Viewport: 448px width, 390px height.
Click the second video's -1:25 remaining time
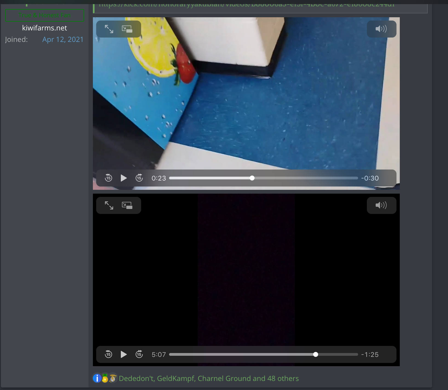pyautogui.click(x=370, y=355)
